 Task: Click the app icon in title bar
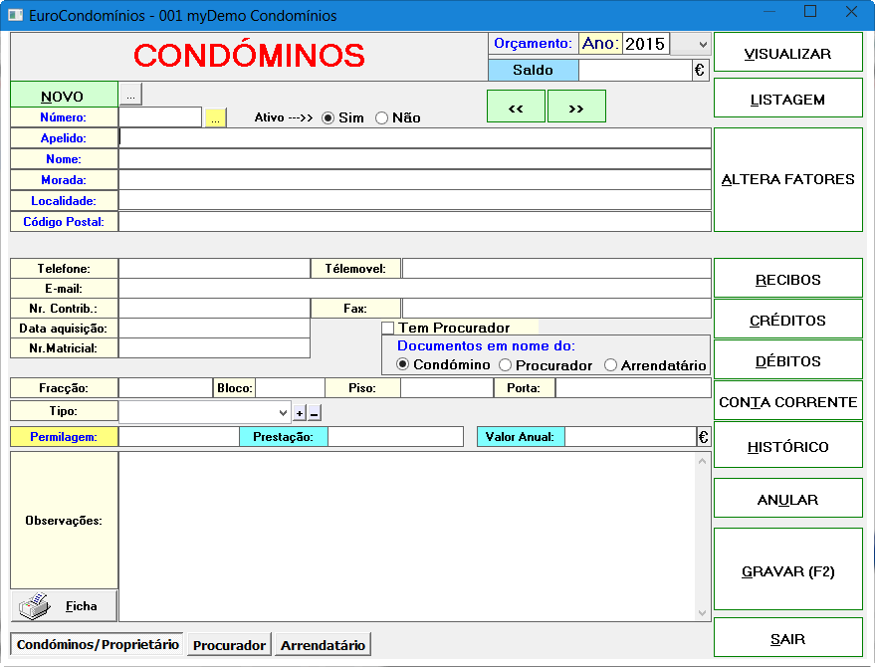click(x=16, y=15)
